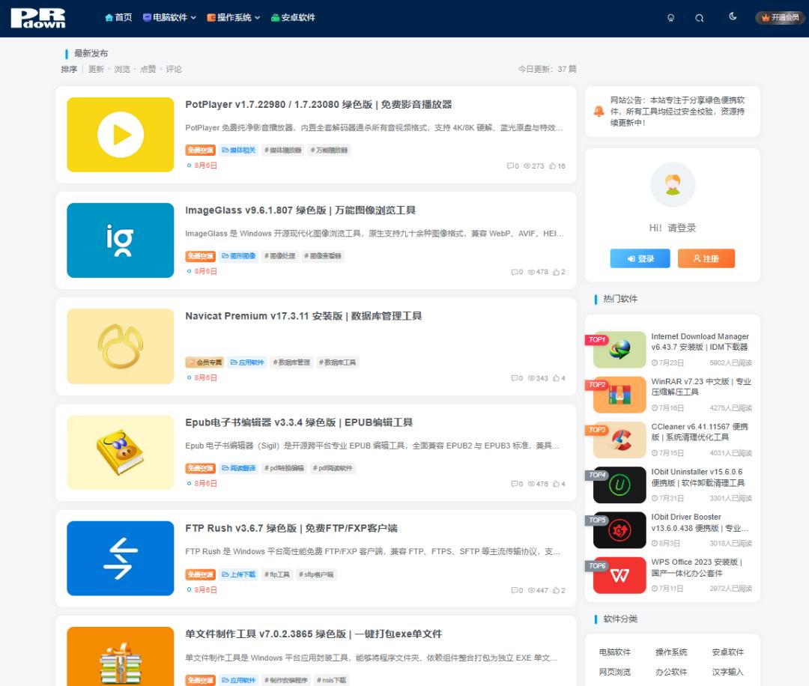Screen dimensions: 809x686
Task: Click the like icon on PotPlayer post
Action: click(553, 166)
